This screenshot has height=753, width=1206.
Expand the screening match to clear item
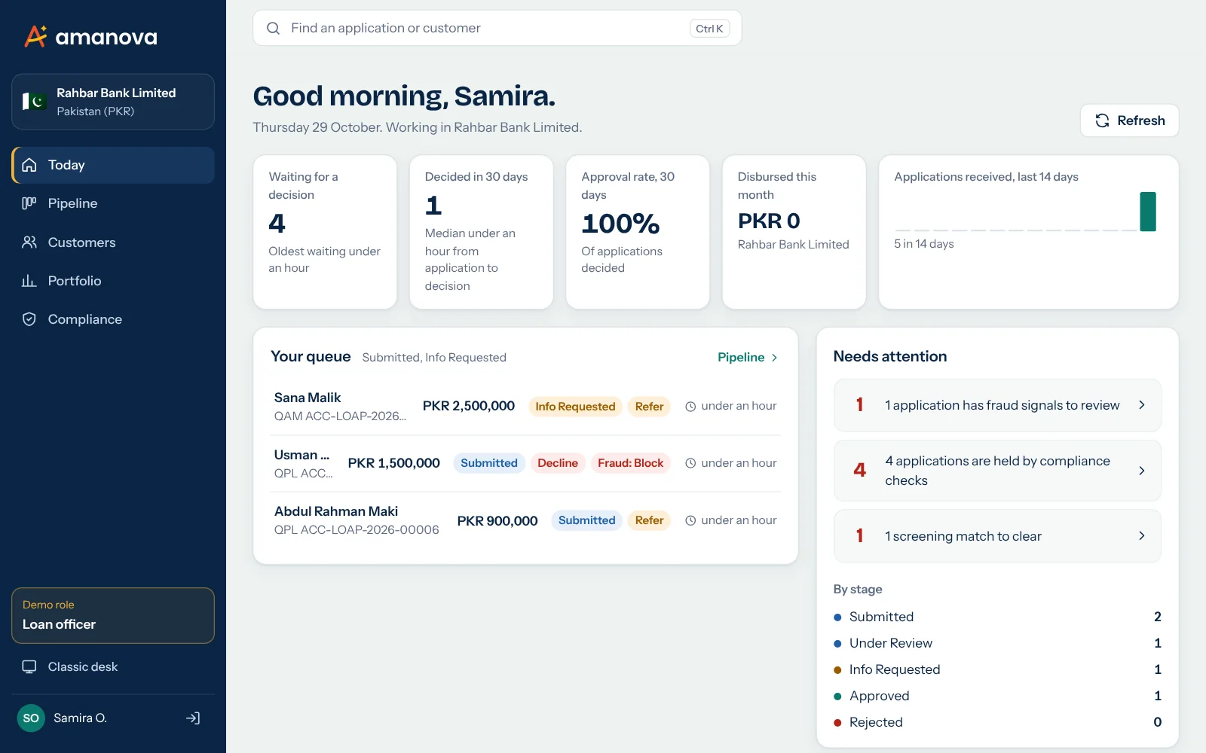coord(997,535)
